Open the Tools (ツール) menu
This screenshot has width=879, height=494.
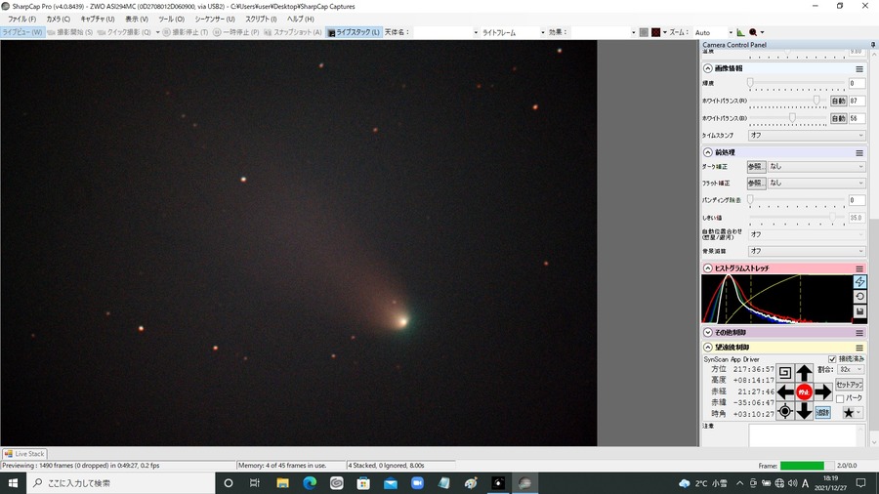[x=171, y=20]
